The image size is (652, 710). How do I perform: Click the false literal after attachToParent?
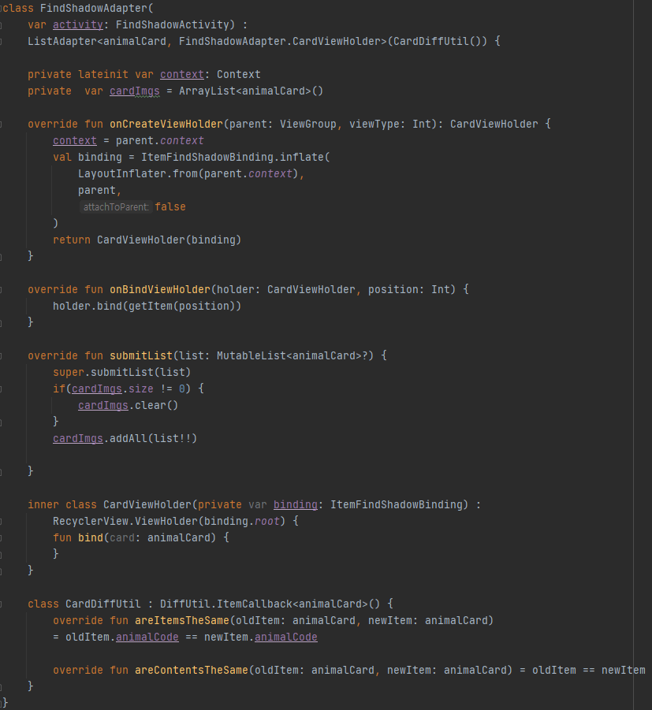coord(170,206)
